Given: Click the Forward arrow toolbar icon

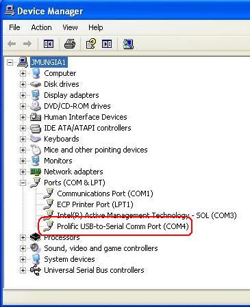Looking at the screenshot, I should coord(27,44).
